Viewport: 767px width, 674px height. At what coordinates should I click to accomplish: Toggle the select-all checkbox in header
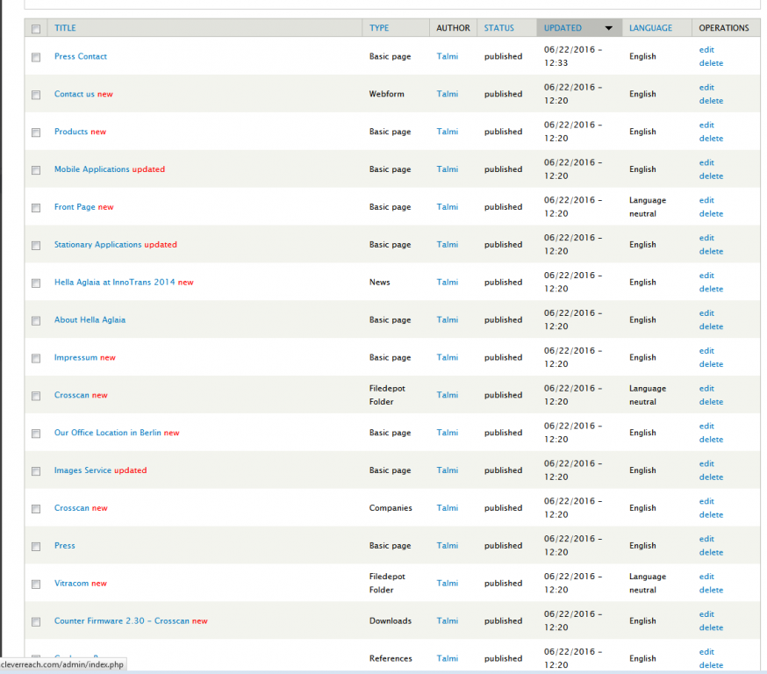(36, 29)
